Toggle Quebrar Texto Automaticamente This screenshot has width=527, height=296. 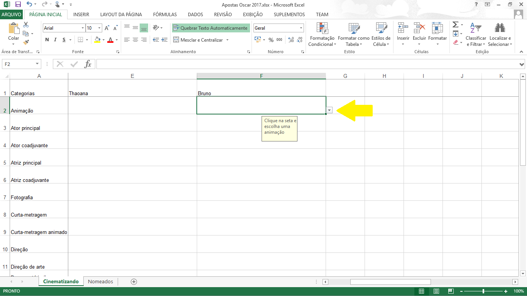(211, 28)
